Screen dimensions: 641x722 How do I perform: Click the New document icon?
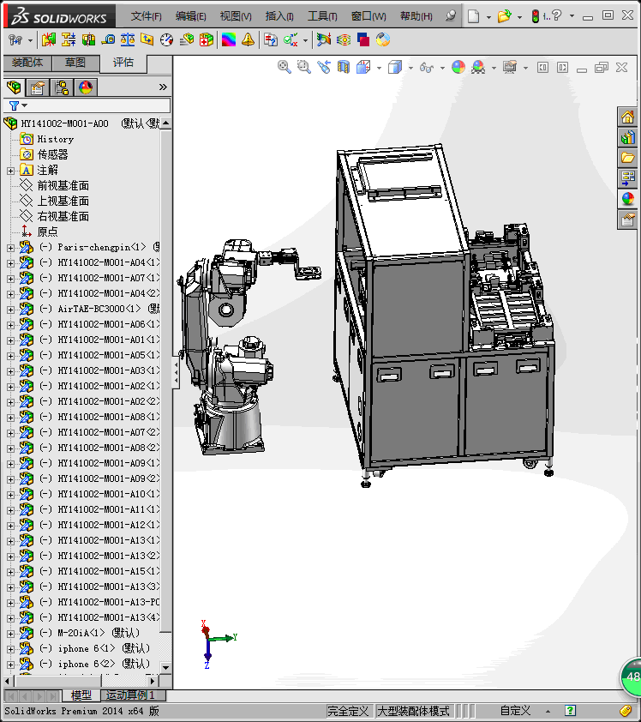474,16
